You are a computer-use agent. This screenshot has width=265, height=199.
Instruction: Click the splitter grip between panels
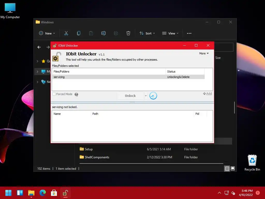pos(132,102)
